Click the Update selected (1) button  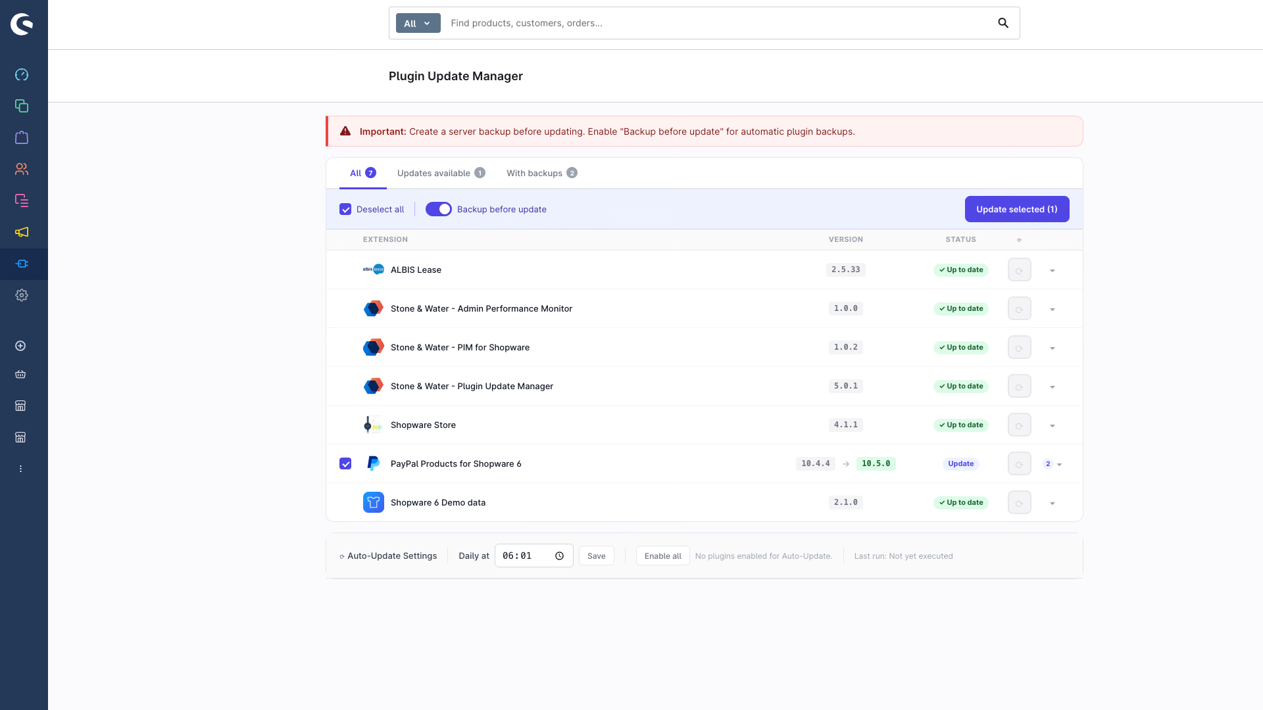1017,209
